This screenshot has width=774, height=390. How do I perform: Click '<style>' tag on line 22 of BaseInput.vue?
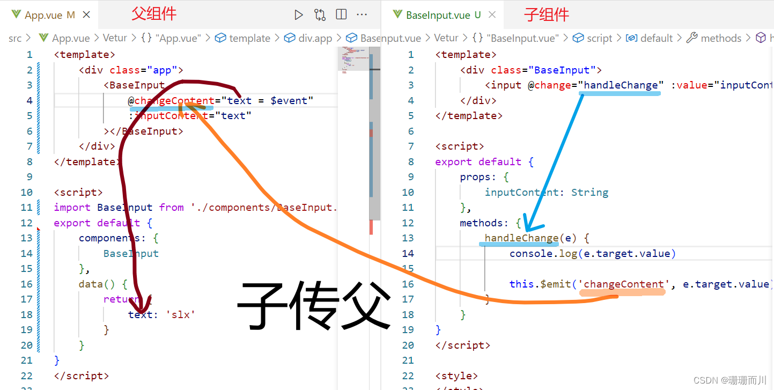point(456,376)
